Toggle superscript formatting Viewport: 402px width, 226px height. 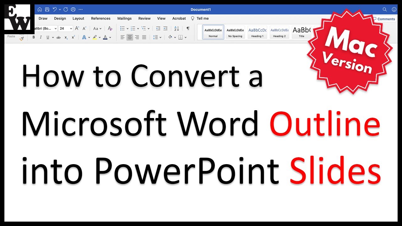click(73, 37)
